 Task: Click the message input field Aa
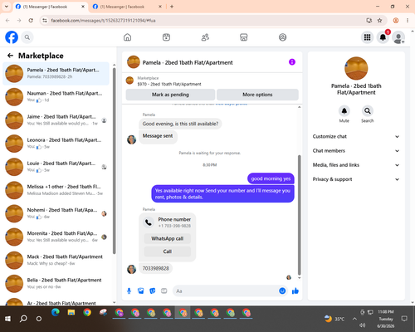click(x=225, y=291)
